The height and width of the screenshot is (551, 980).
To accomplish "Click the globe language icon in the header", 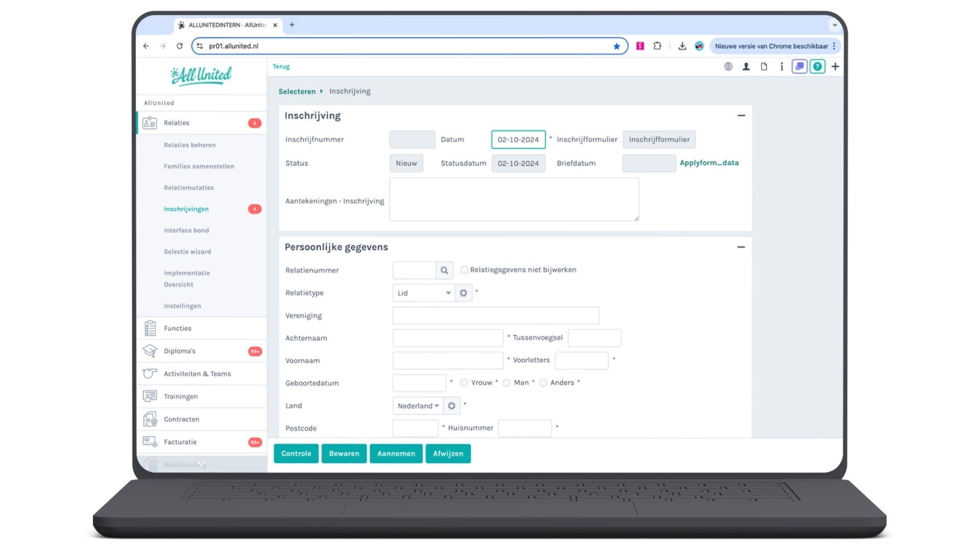I will [728, 66].
